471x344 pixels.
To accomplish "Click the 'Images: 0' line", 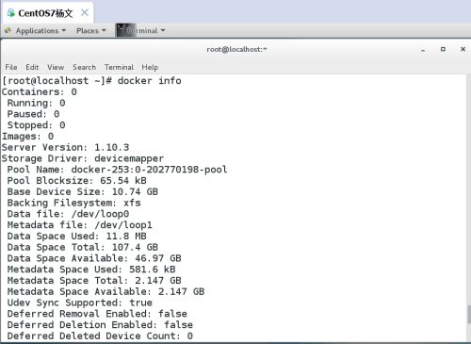I will tap(27, 137).
